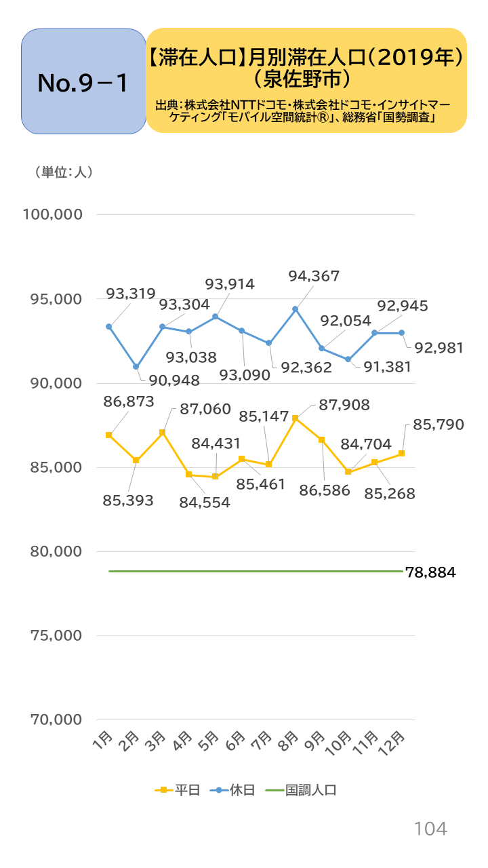The image size is (488, 868).
Task: Click the 国調人口 legend text
Action: click(x=311, y=790)
